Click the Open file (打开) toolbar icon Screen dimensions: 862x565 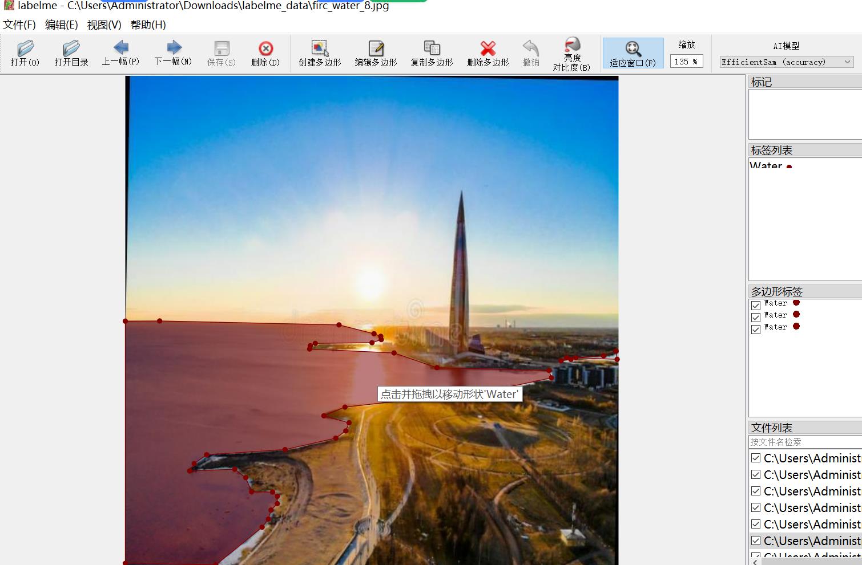point(25,54)
